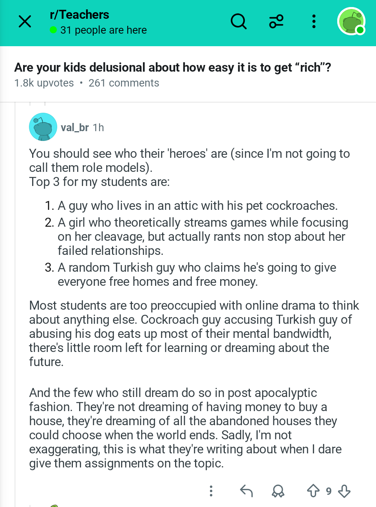Open the comment sort filter icon

[x=276, y=22]
